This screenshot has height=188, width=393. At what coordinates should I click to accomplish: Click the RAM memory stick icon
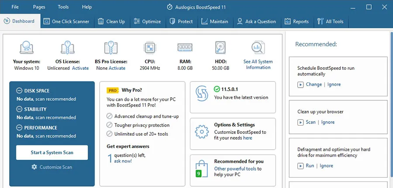(185, 48)
